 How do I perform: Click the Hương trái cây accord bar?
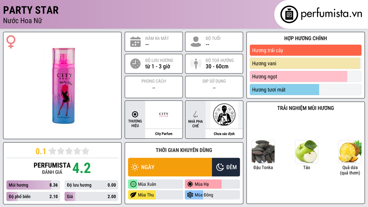(305, 50)
